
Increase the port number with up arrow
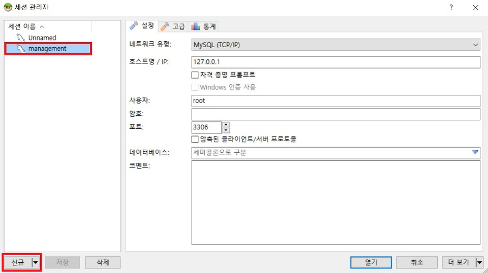pos(226,125)
